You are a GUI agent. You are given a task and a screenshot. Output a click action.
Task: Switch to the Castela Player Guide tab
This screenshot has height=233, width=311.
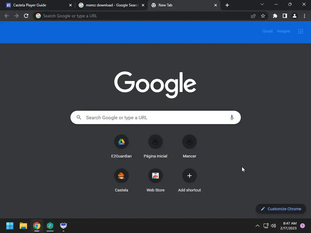tap(38, 5)
